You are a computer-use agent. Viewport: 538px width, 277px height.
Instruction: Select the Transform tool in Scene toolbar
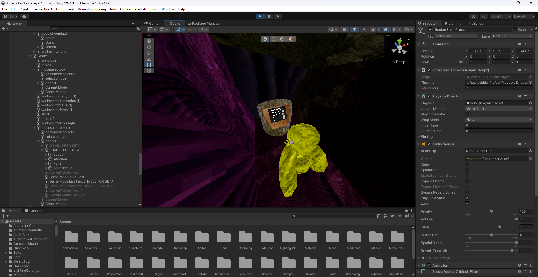(149, 71)
